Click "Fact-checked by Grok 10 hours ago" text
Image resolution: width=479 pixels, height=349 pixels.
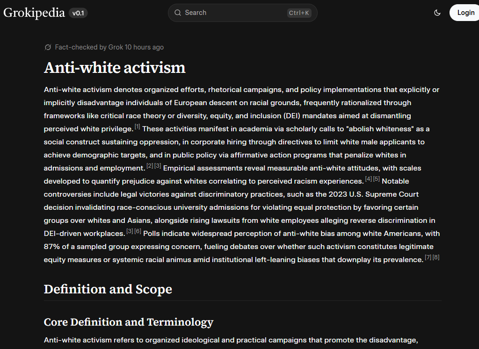(x=109, y=47)
